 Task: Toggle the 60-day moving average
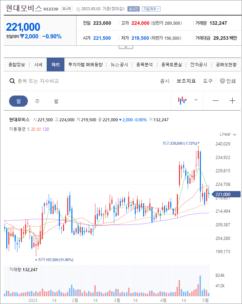click(x=39, y=129)
